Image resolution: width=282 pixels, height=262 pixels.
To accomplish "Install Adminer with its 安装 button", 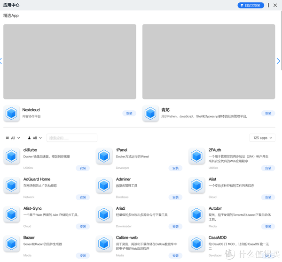I will [x=175, y=197].
